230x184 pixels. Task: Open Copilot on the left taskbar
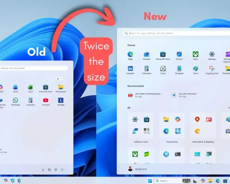[6, 180]
